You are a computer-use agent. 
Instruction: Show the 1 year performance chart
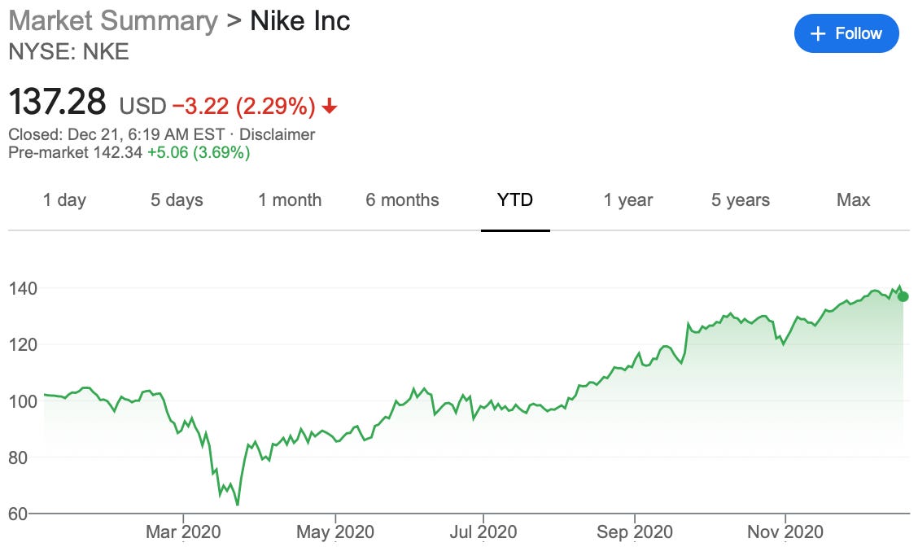pos(627,199)
